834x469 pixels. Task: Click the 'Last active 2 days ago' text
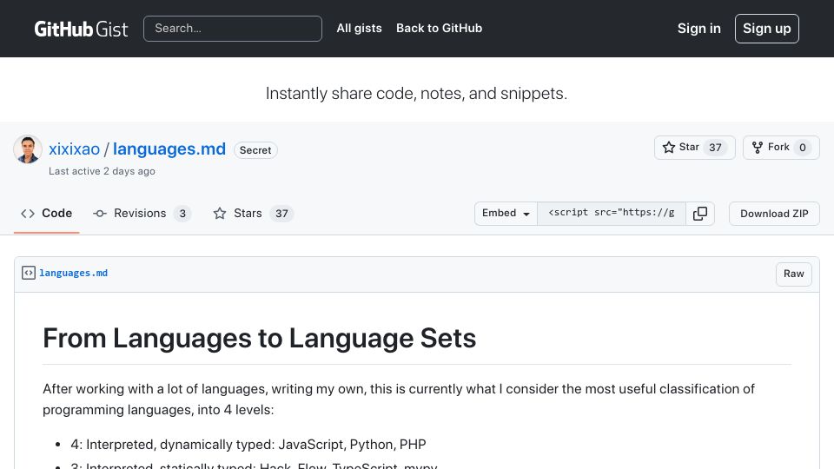[102, 171]
